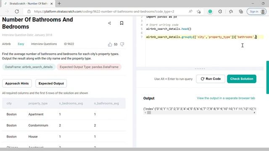Close the StrataScratch browser tab
Viewport: 269px width, 151px height.
pos(52,4)
